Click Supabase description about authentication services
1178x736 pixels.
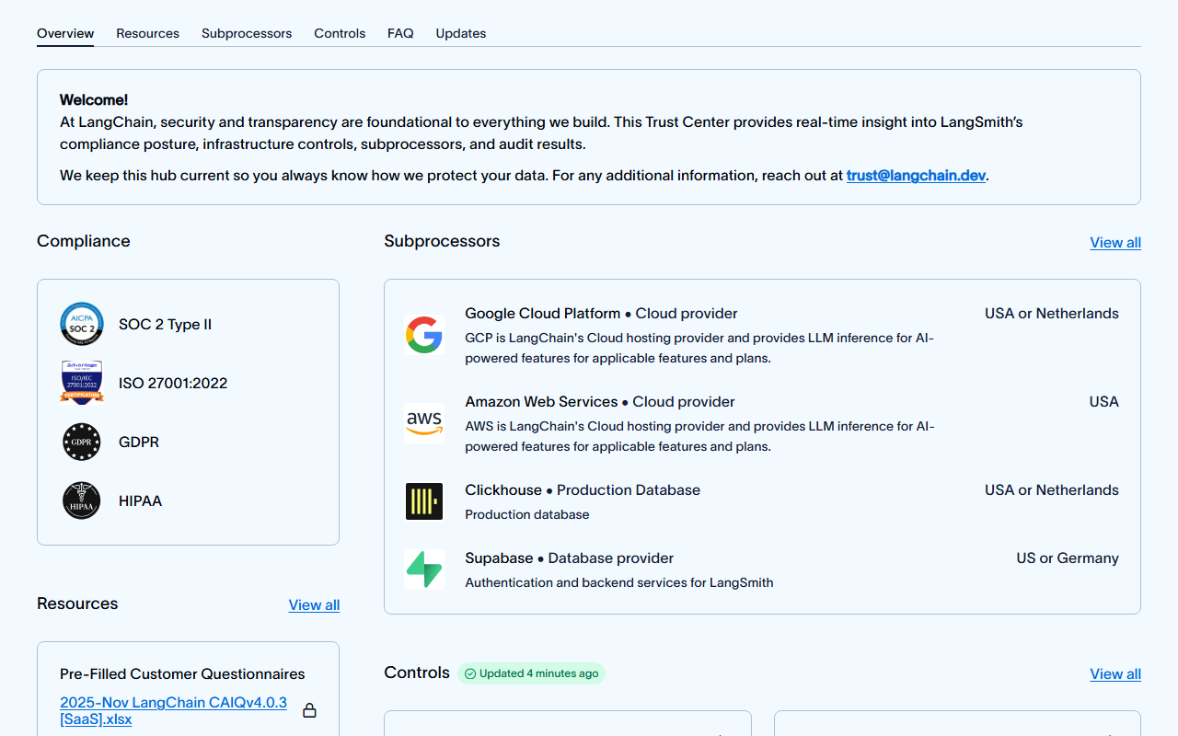coord(619,582)
